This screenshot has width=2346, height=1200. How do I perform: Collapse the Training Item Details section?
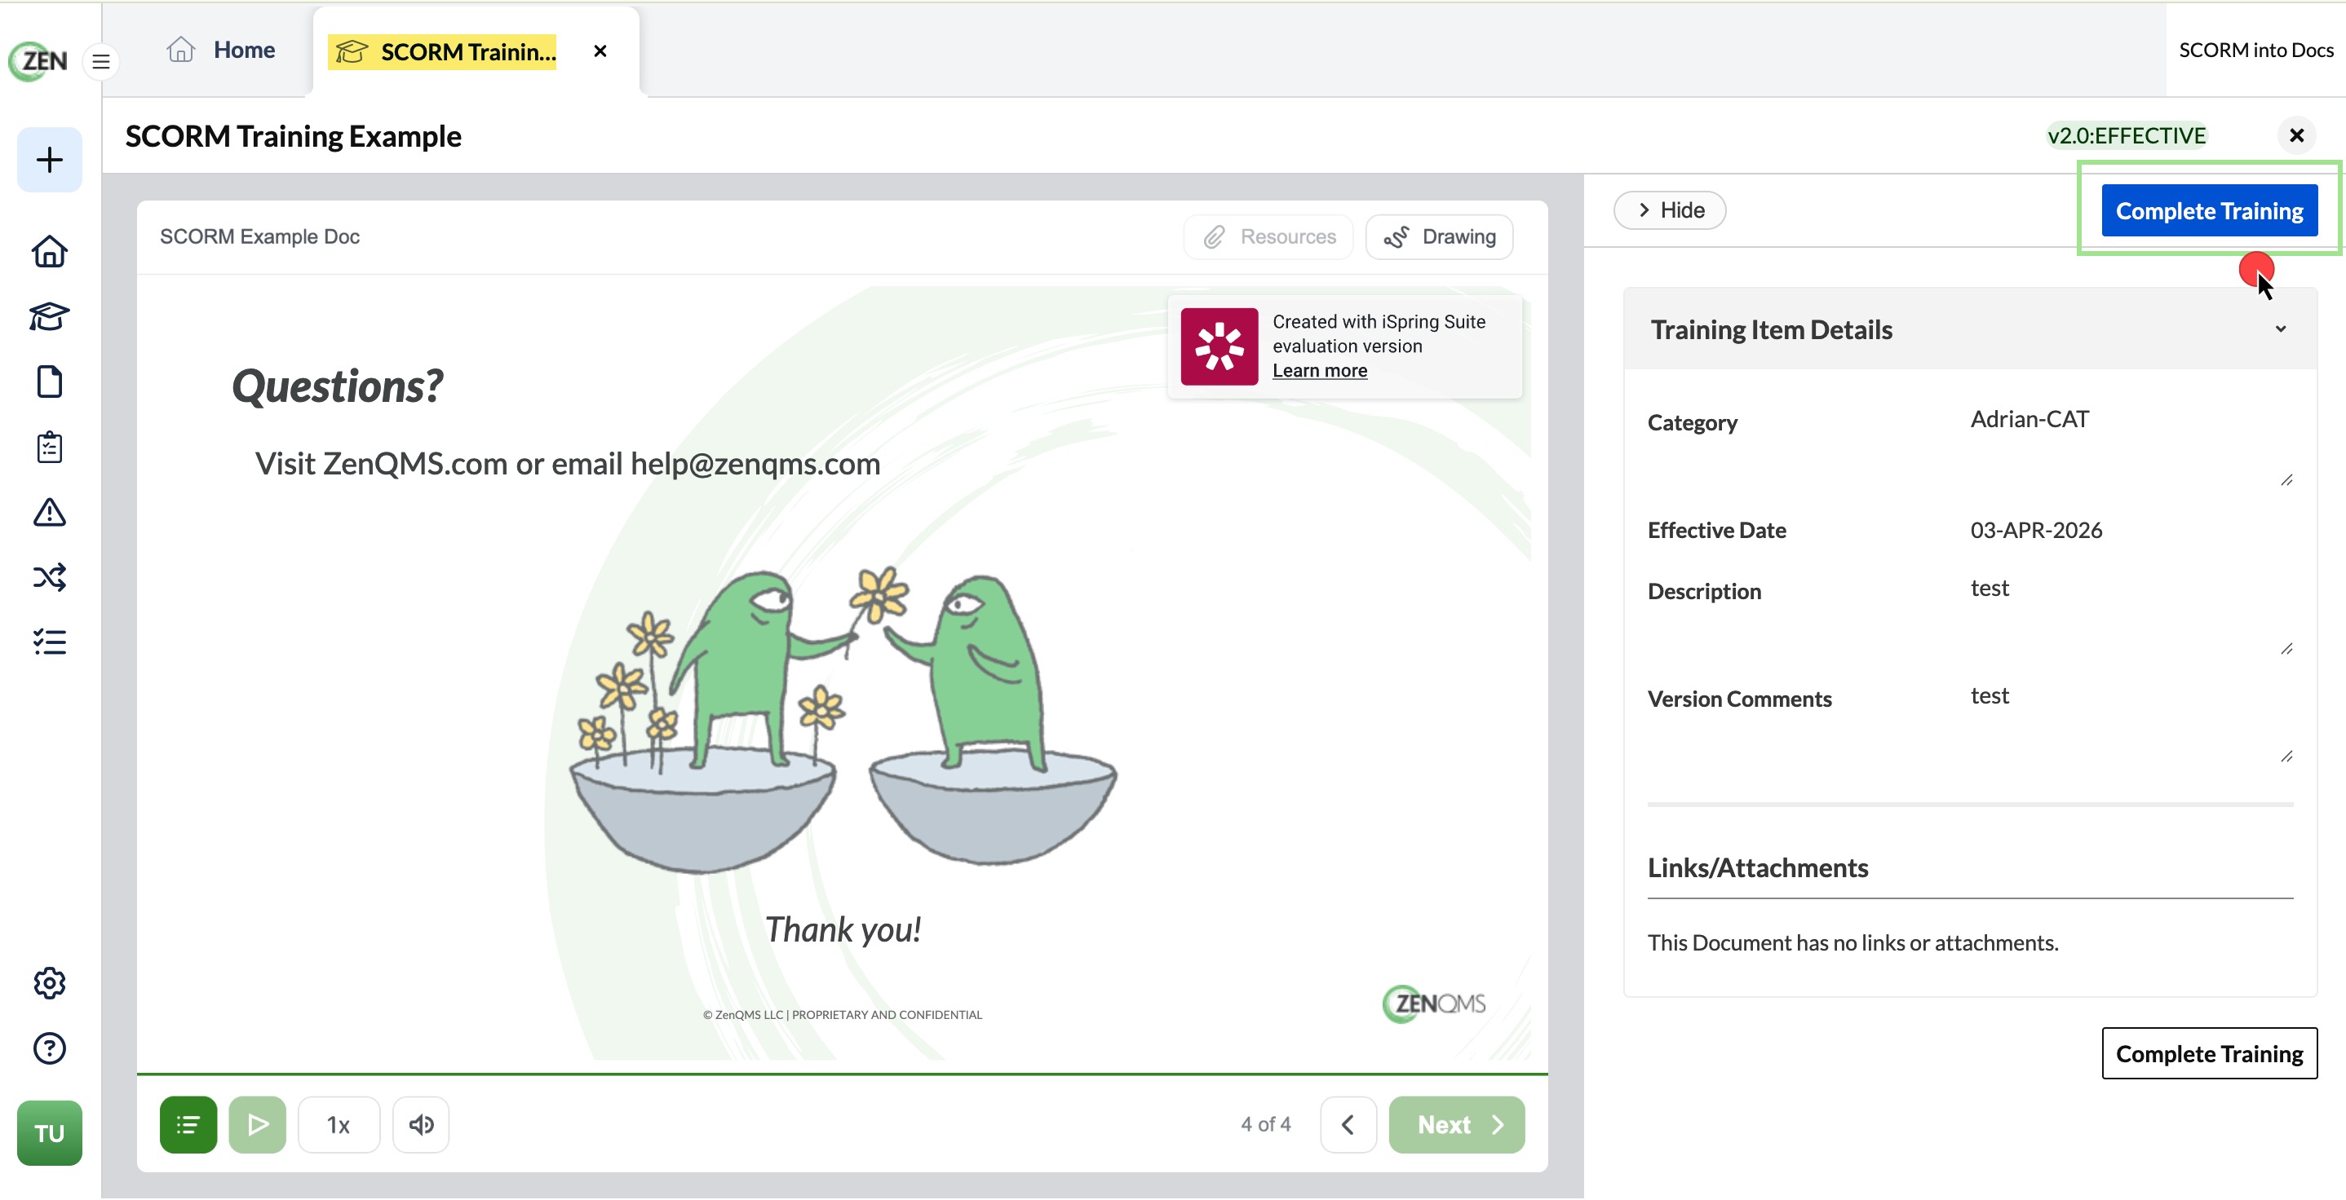2279,329
